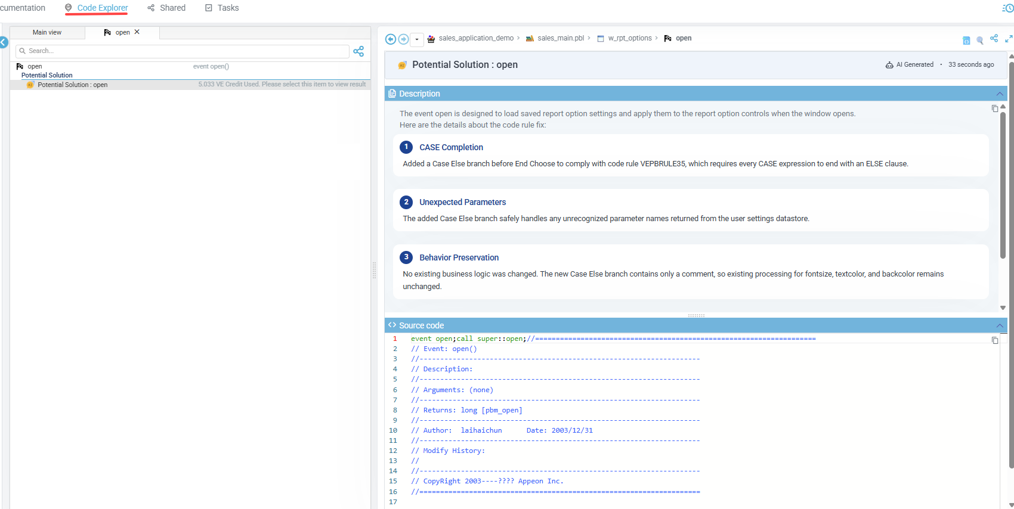The image size is (1014, 509).
Task: Click the sales_main.pbl library icon
Action: point(530,39)
